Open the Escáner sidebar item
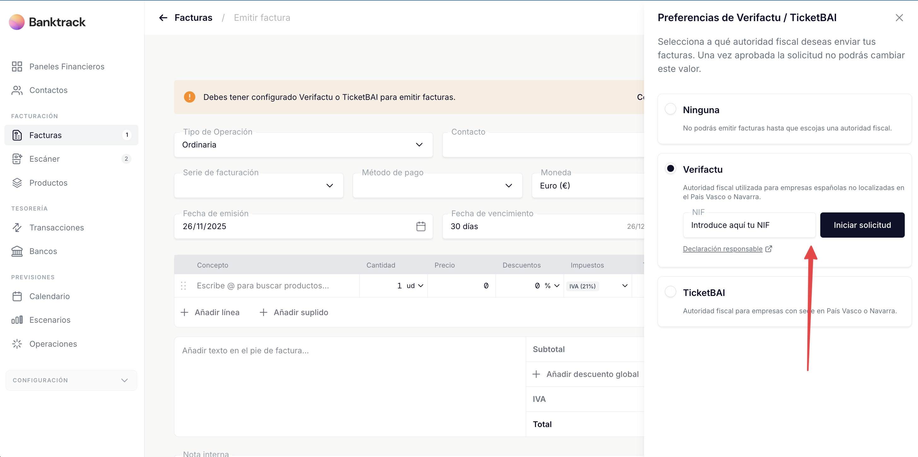Viewport: 918px width, 457px height. click(x=44, y=159)
